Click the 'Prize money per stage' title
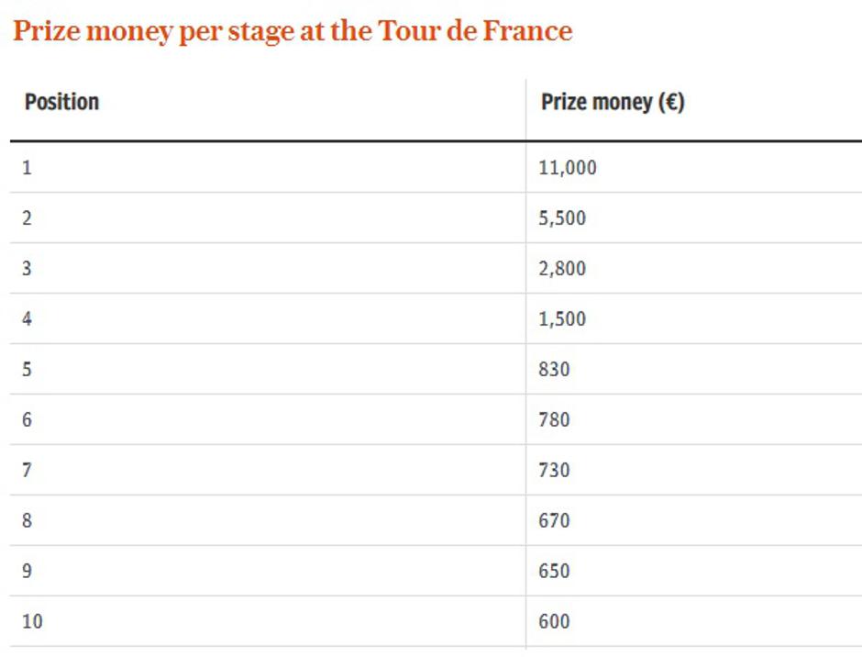Image resolution: width=862 pixels, height=657 pixels. pos(293,31)
